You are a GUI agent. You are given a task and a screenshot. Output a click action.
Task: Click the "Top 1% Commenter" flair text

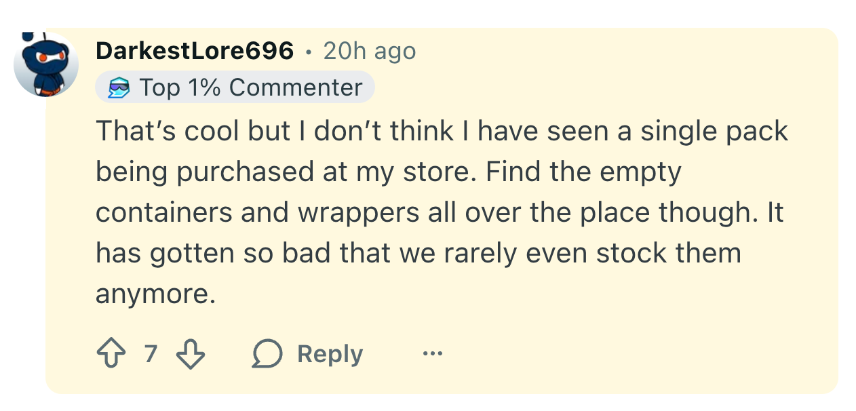point(251,87)
